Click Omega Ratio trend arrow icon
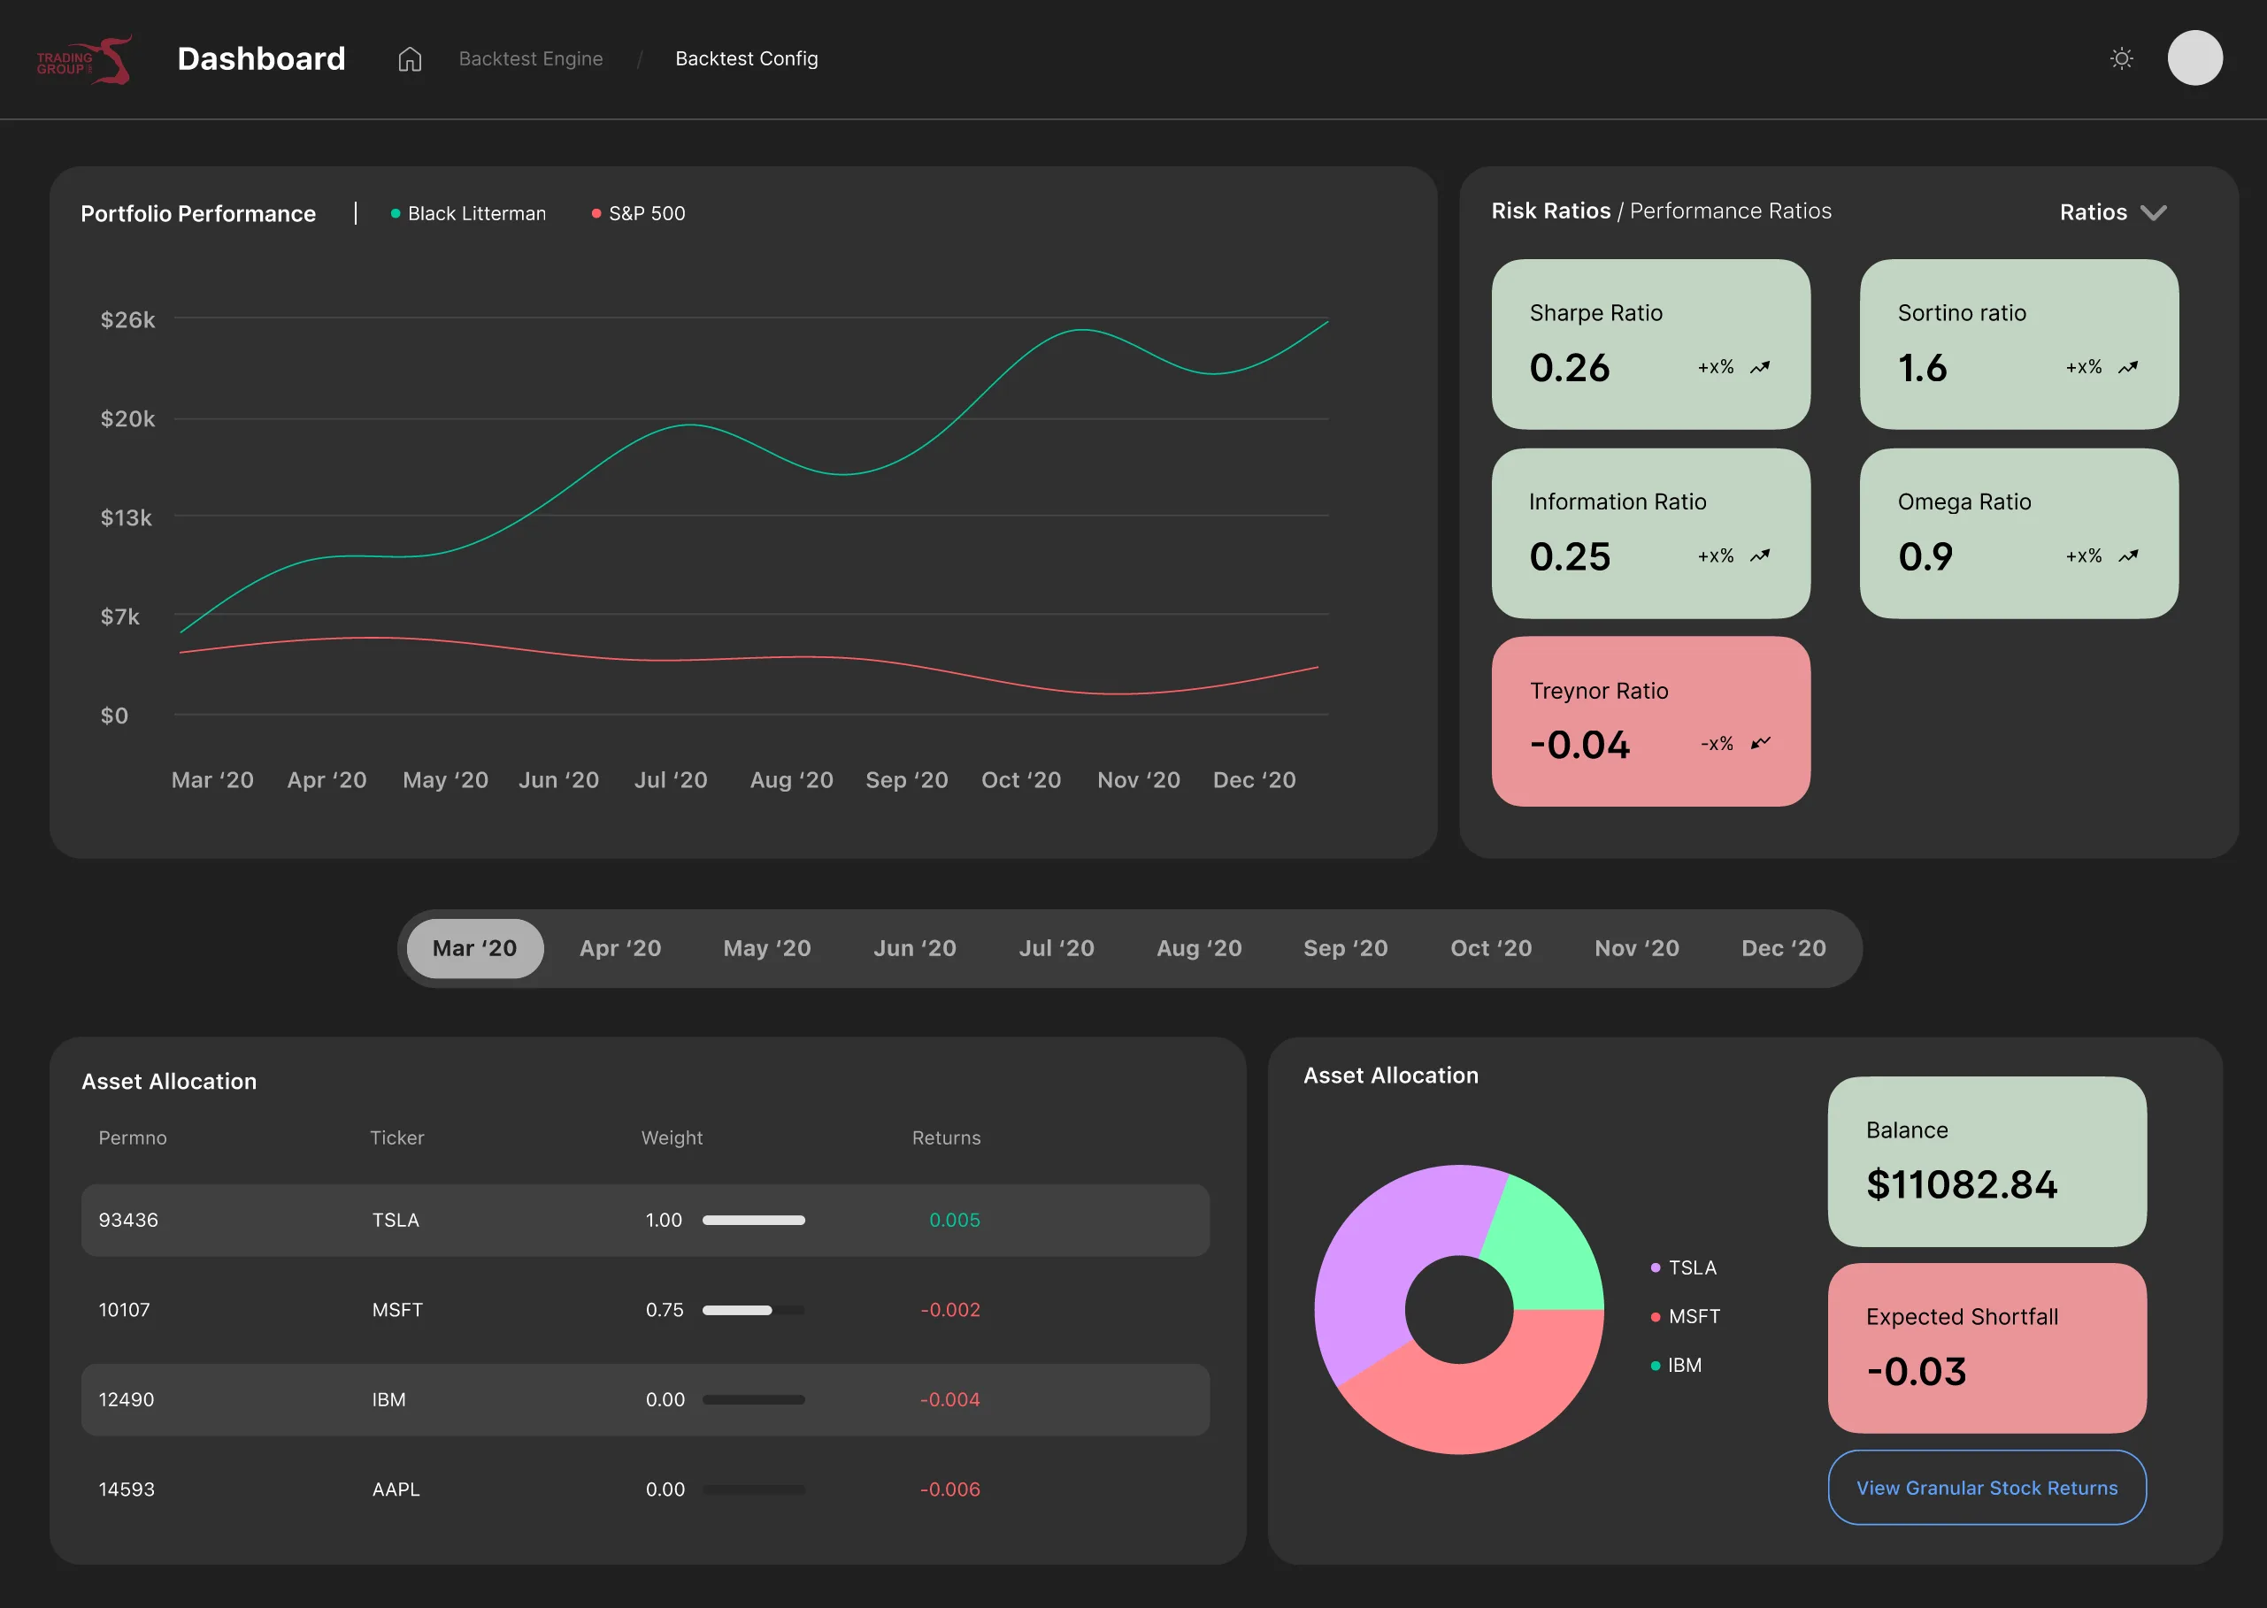The width and height of the screenshot is (2267, 1608). (2127, 556)
